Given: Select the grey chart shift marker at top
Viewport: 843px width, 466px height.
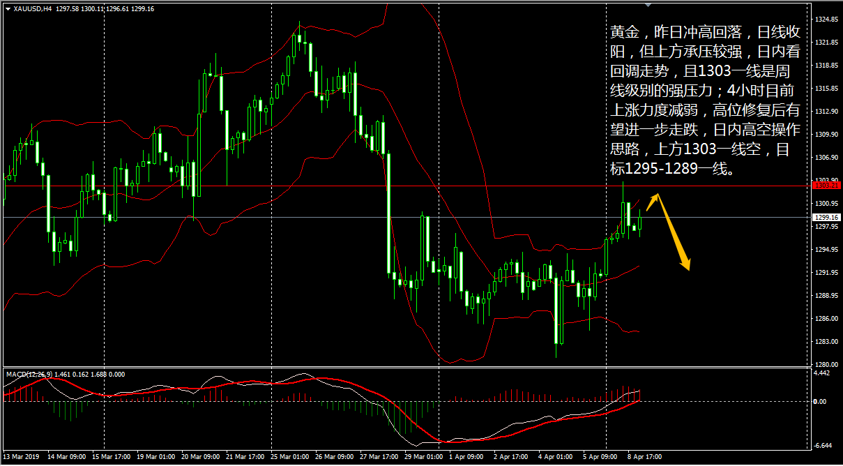Looking at the screenshot, I should pos(648,4).
